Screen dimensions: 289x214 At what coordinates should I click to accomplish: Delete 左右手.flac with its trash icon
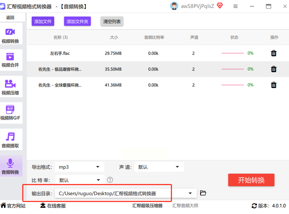click(273, 53)
